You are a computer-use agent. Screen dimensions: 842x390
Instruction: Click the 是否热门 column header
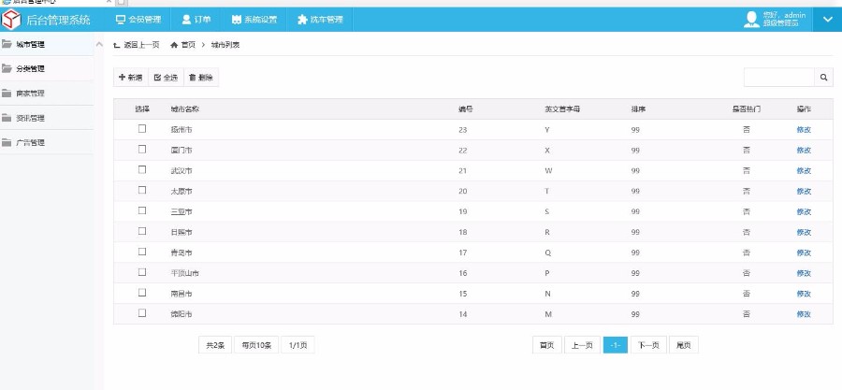[x=747, y=108]
